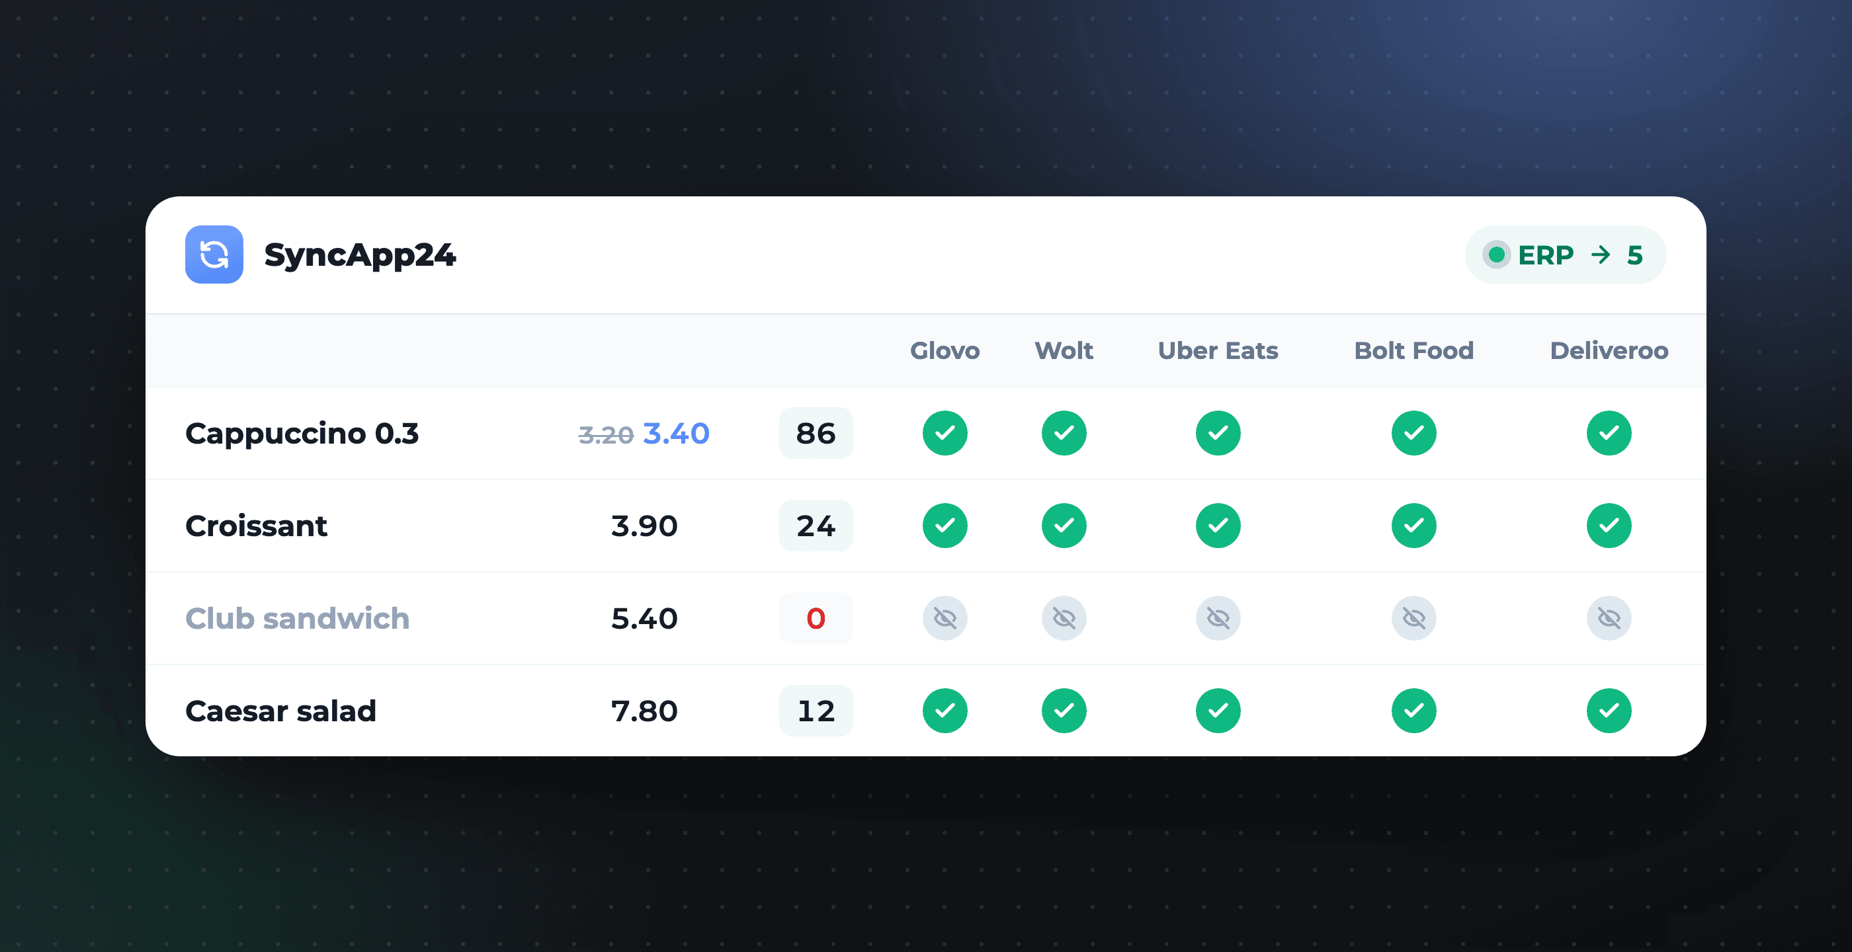Click the struck-through old price 3.20
The width and height of the screenshot is (1852, 952).
tap(606, 435)
